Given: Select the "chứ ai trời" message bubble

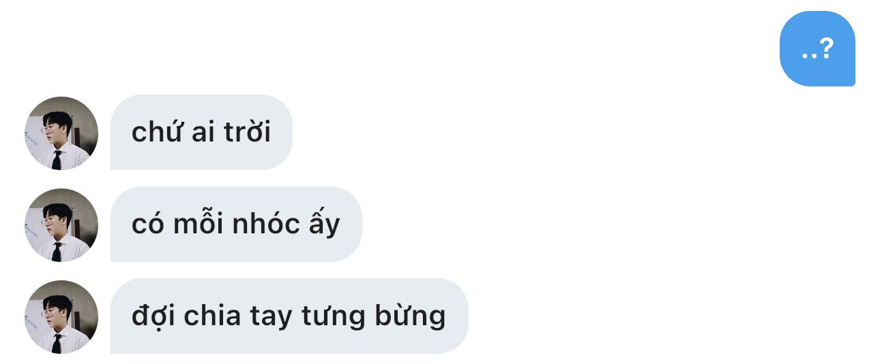Looking at the screenshot, I should point(201,132).
